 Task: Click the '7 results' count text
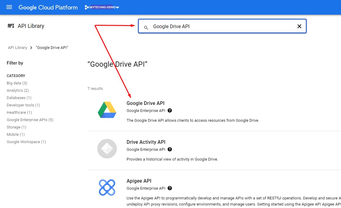point(95,88)
